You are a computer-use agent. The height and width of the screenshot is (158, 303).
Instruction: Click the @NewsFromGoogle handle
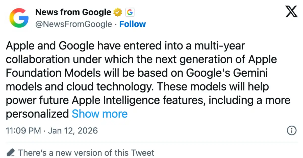click(x=74, y=24)
